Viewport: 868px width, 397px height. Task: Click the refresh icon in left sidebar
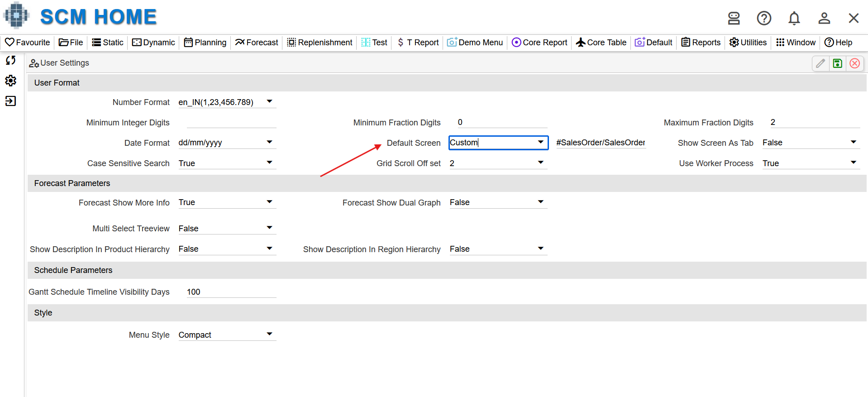(11, 60)
